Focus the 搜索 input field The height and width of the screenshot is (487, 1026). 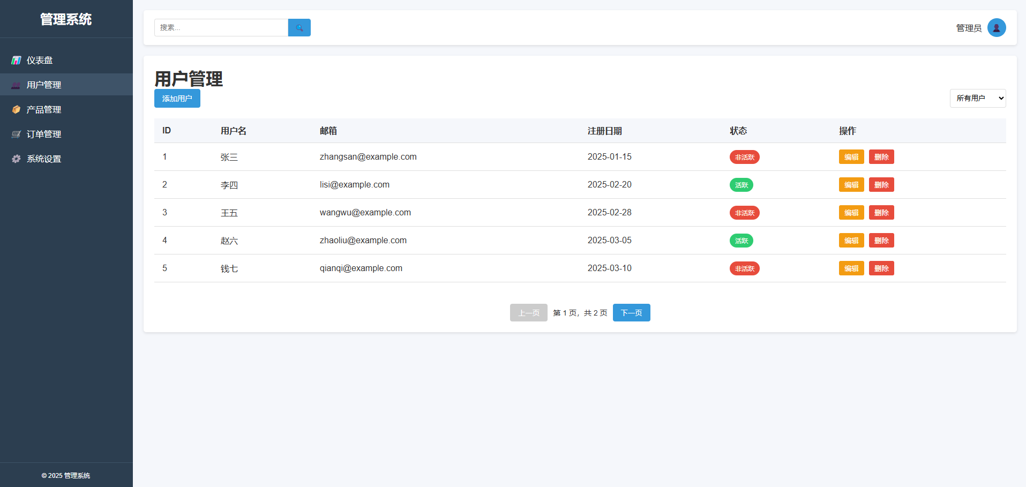pyautogui.click(x=221, y=28)
